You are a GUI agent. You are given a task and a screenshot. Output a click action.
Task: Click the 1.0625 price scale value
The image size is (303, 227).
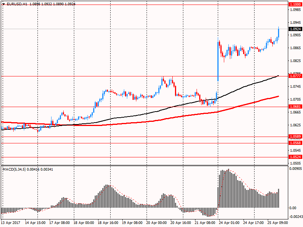coord(295,125)
